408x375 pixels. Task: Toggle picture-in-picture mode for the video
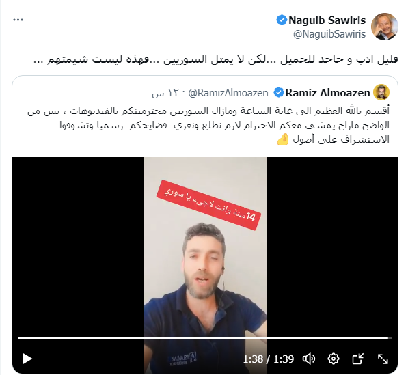coord(358,359)
